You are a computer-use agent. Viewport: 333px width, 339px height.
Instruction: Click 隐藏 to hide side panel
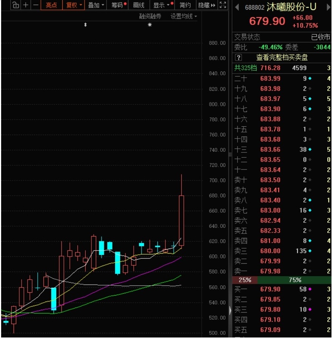[207, 5]
